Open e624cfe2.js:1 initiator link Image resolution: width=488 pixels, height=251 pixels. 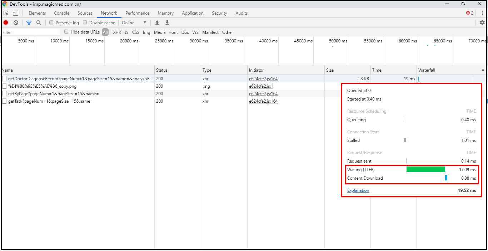click(261, 86)
